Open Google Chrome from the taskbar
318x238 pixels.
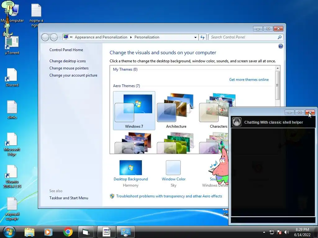(68, 232)
